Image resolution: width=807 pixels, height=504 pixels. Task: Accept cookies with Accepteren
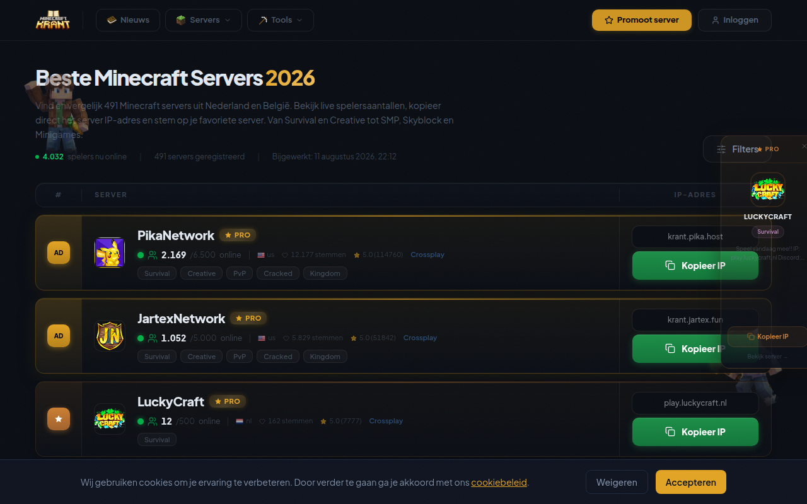coord(691,482)
